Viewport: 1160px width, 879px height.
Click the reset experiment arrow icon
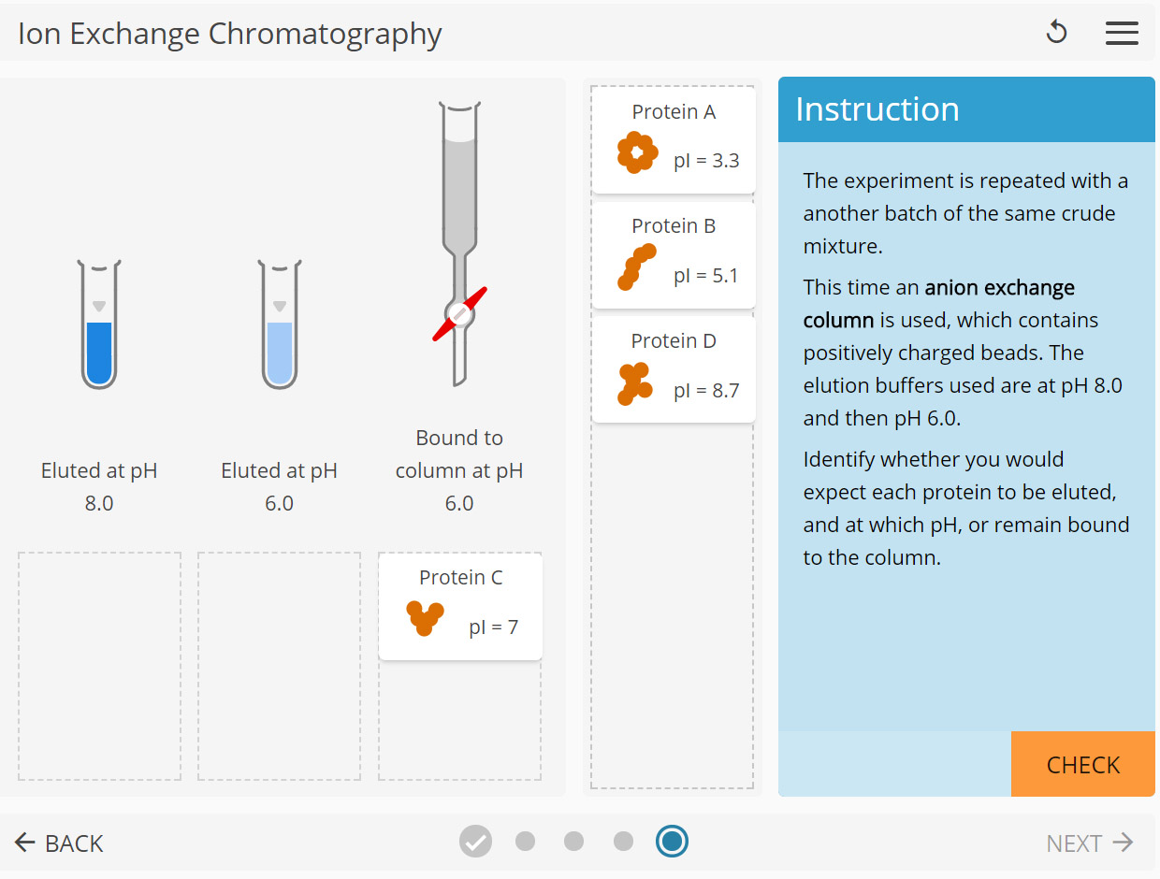(1056, 31)
